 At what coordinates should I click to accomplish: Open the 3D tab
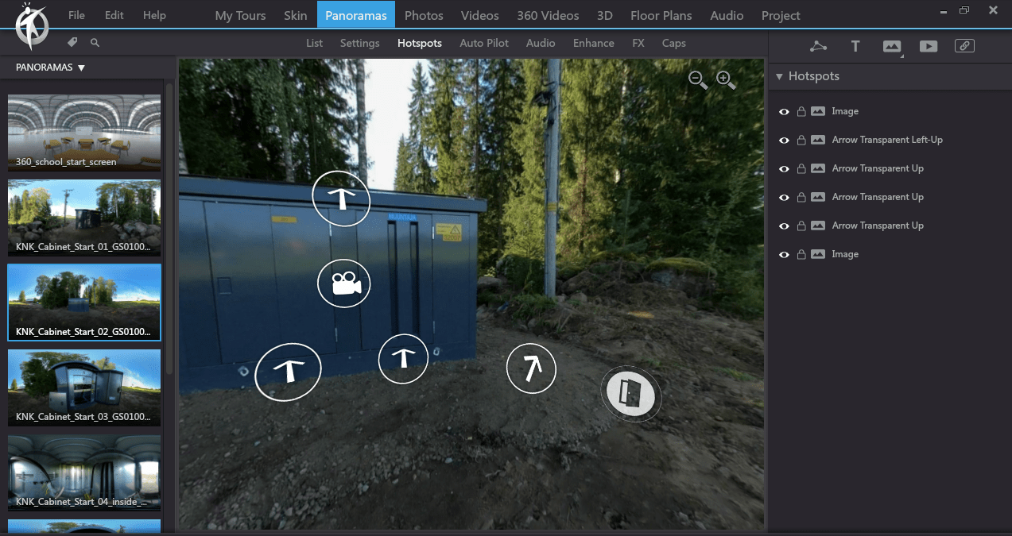click(605, 15)
